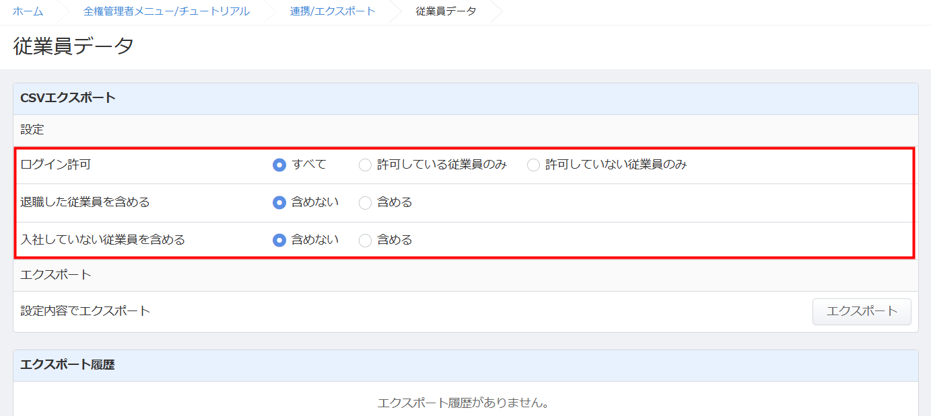931x416 pixels.
Task: Select 含めない for 入社していない従業員を含める
Action: pos(279,240)
